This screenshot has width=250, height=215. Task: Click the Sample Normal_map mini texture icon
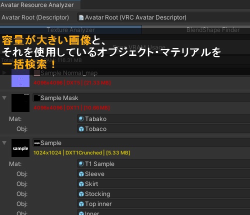click(x=37, y=73)
